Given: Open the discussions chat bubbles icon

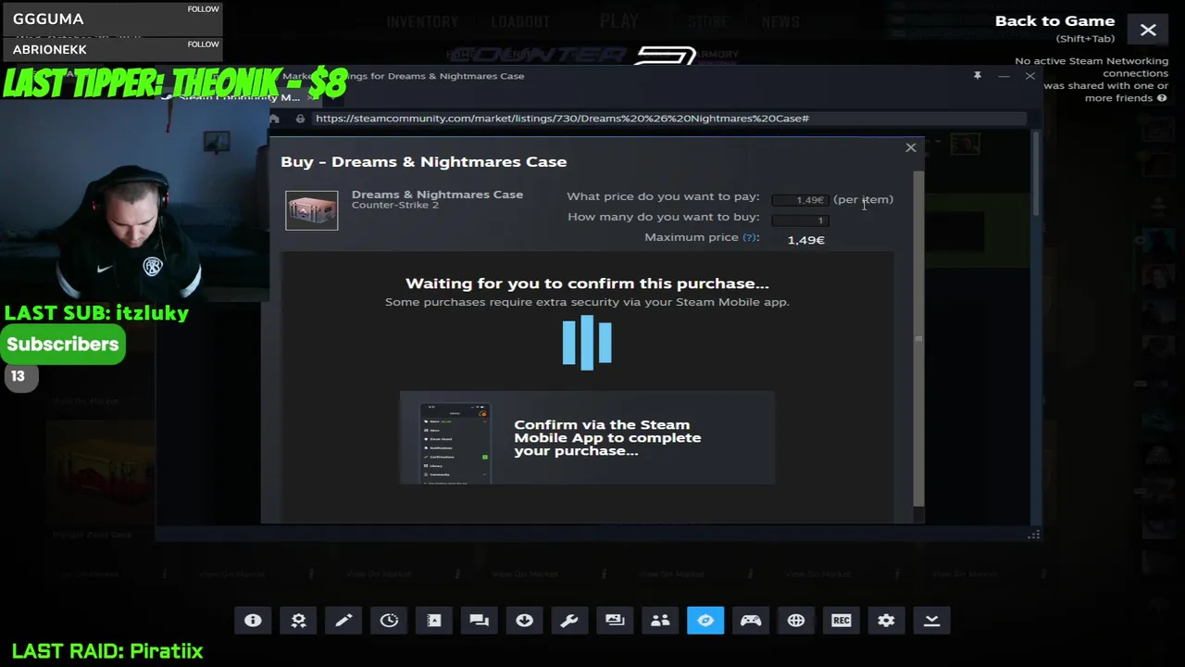Looking at the screenshot, I should (x=480, y=621).
